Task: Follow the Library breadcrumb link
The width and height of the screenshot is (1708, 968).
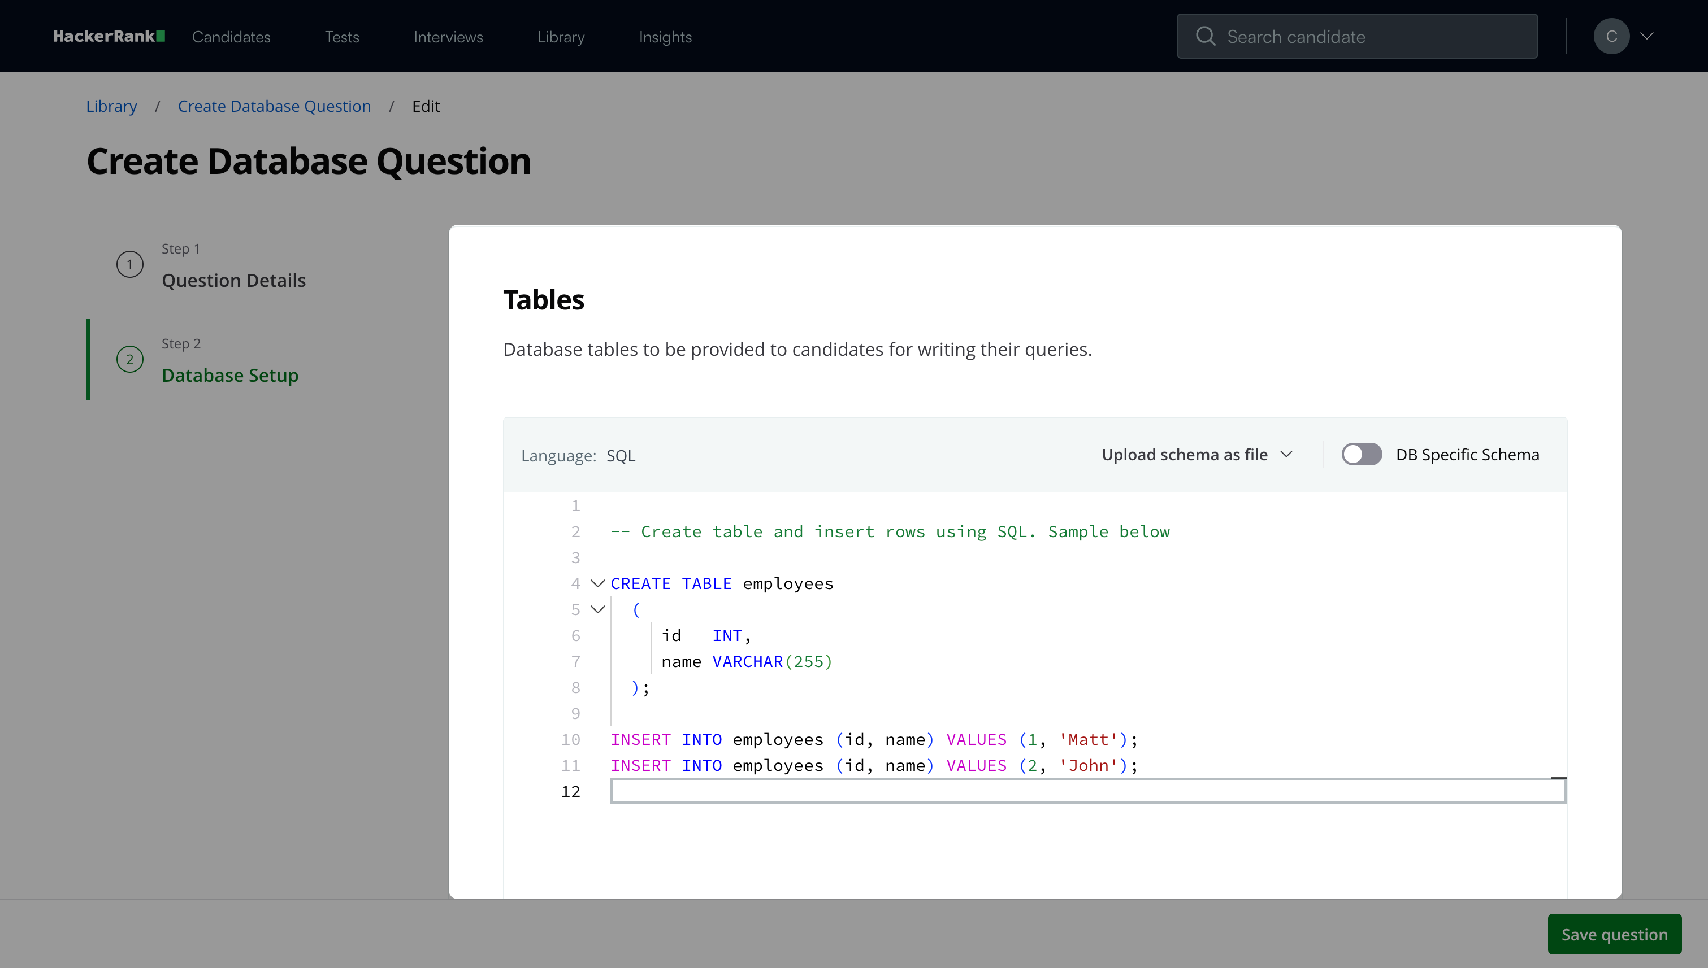Action: [x=111, y=106]
